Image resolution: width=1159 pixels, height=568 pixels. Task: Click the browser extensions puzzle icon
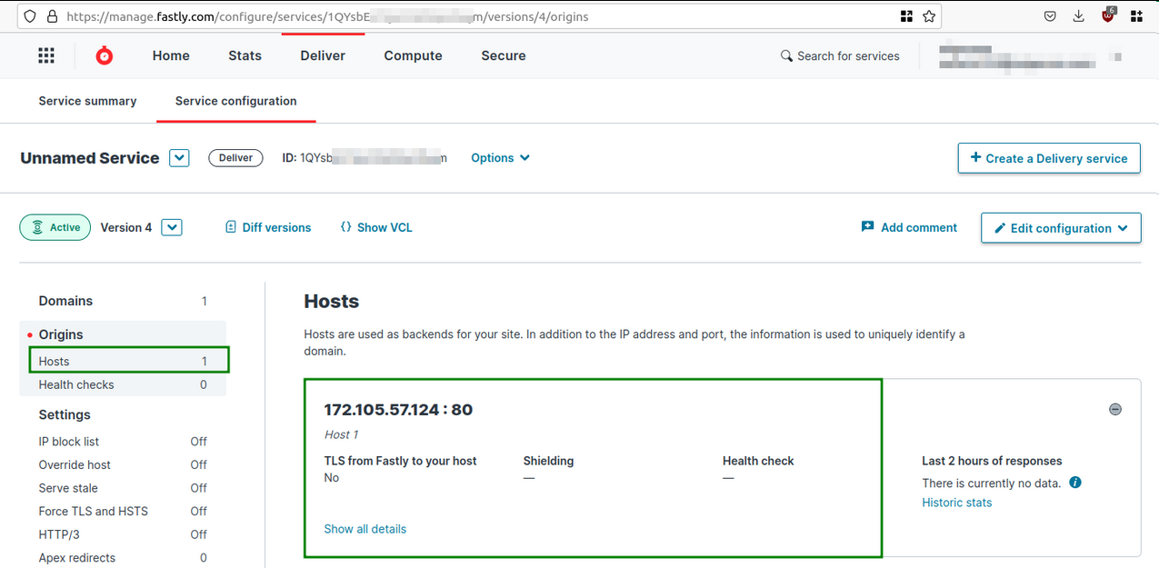coord(1136,15)
